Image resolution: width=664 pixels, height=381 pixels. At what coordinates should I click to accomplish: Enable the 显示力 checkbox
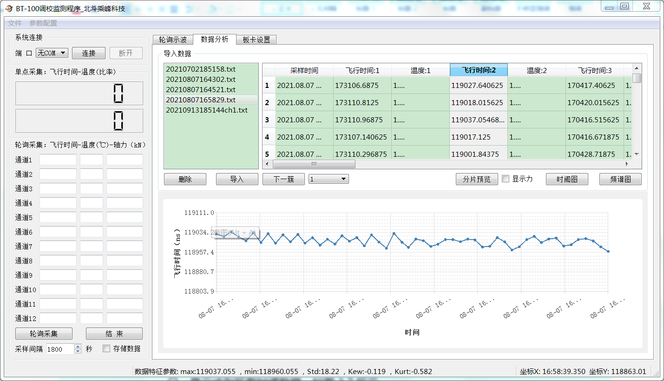506,179
